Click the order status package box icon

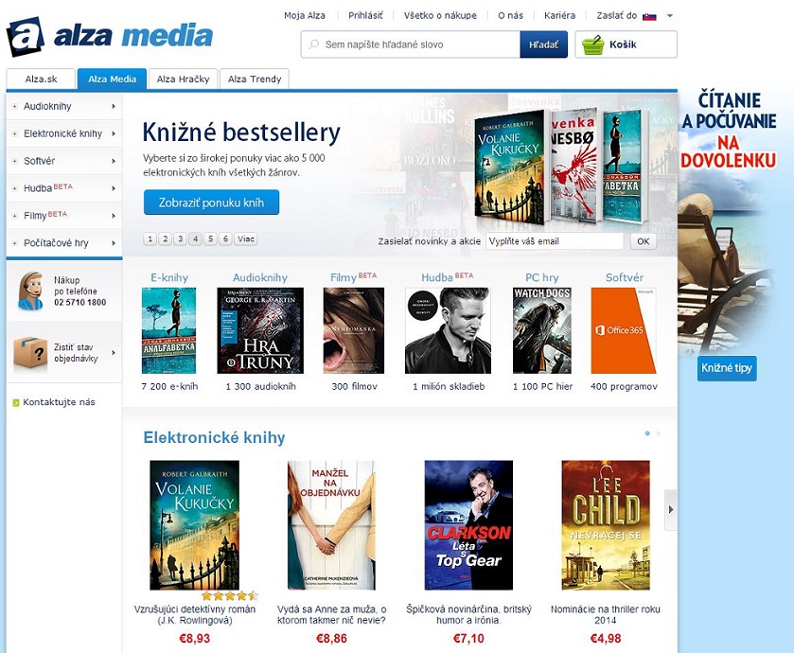coord(30,352)
